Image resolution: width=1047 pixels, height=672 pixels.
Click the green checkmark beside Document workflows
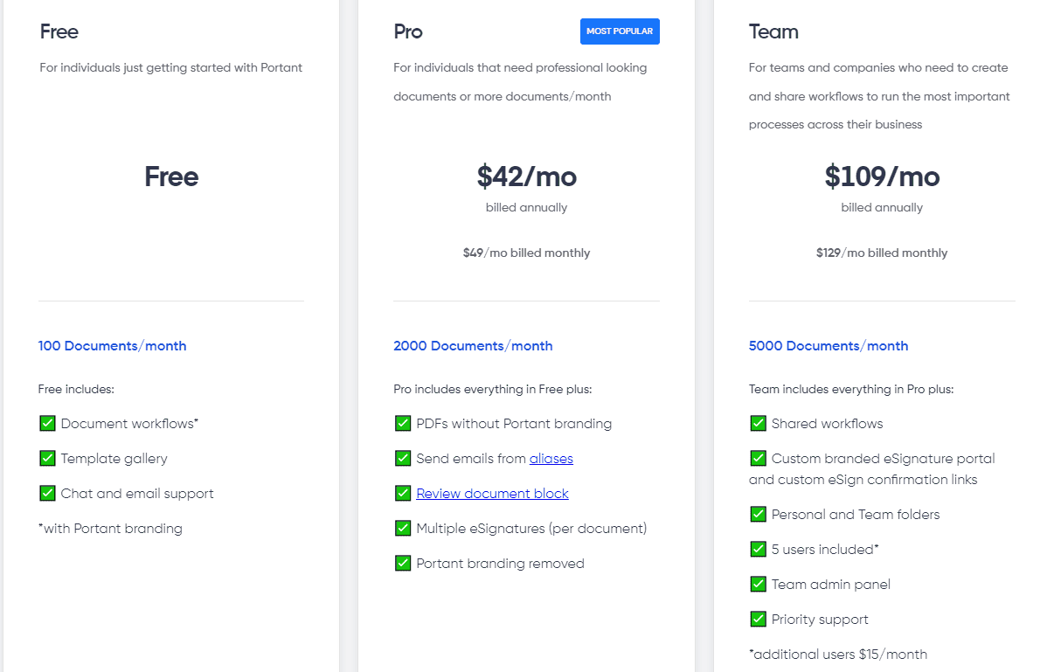pyautogui.click(x=47, y=423)
